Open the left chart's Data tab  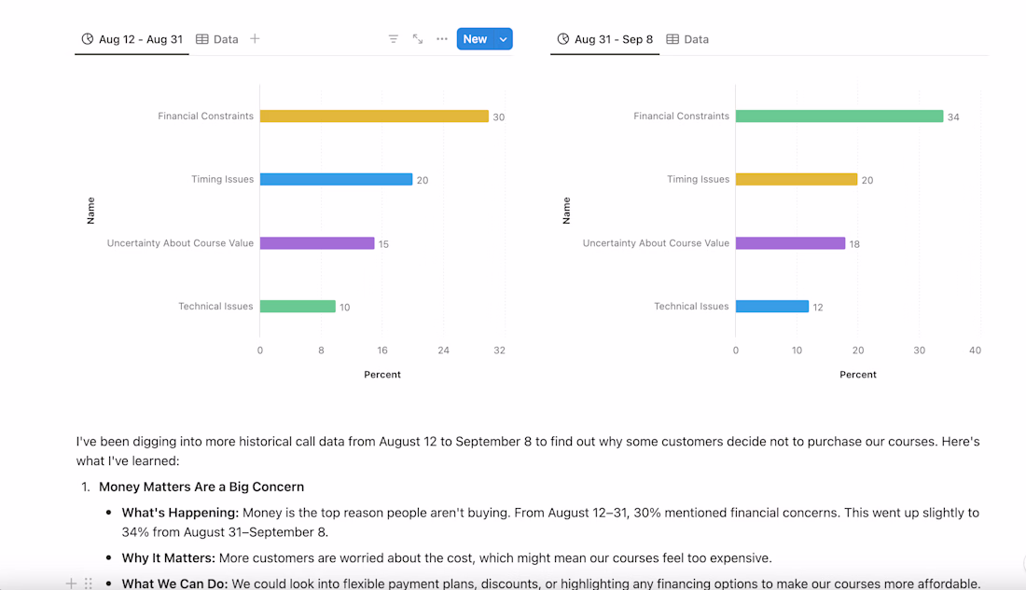(x=217, y=39)
